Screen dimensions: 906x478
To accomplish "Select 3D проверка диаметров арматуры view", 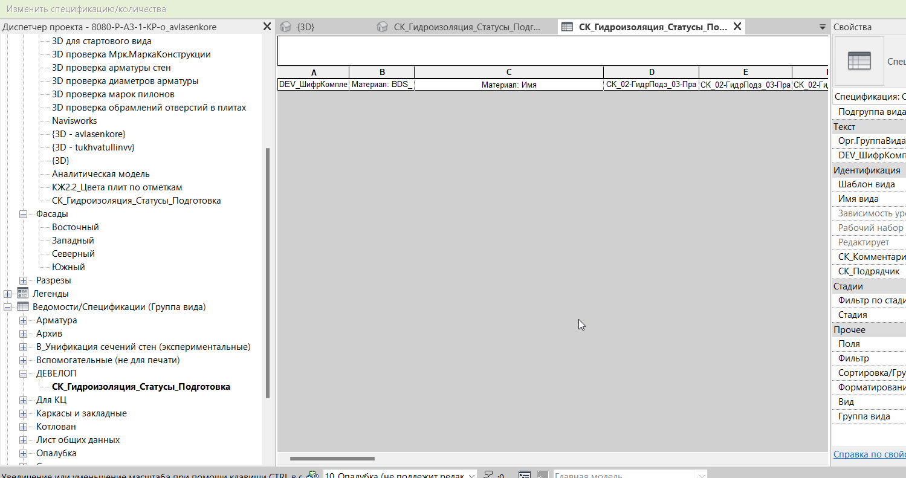I will 125,81.
